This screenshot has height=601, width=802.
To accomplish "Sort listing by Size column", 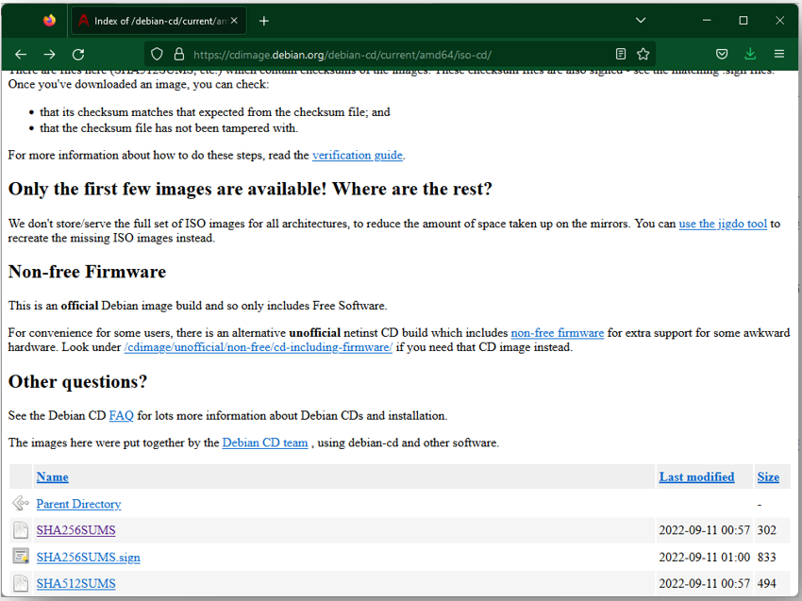I will (x=768, y=477).
